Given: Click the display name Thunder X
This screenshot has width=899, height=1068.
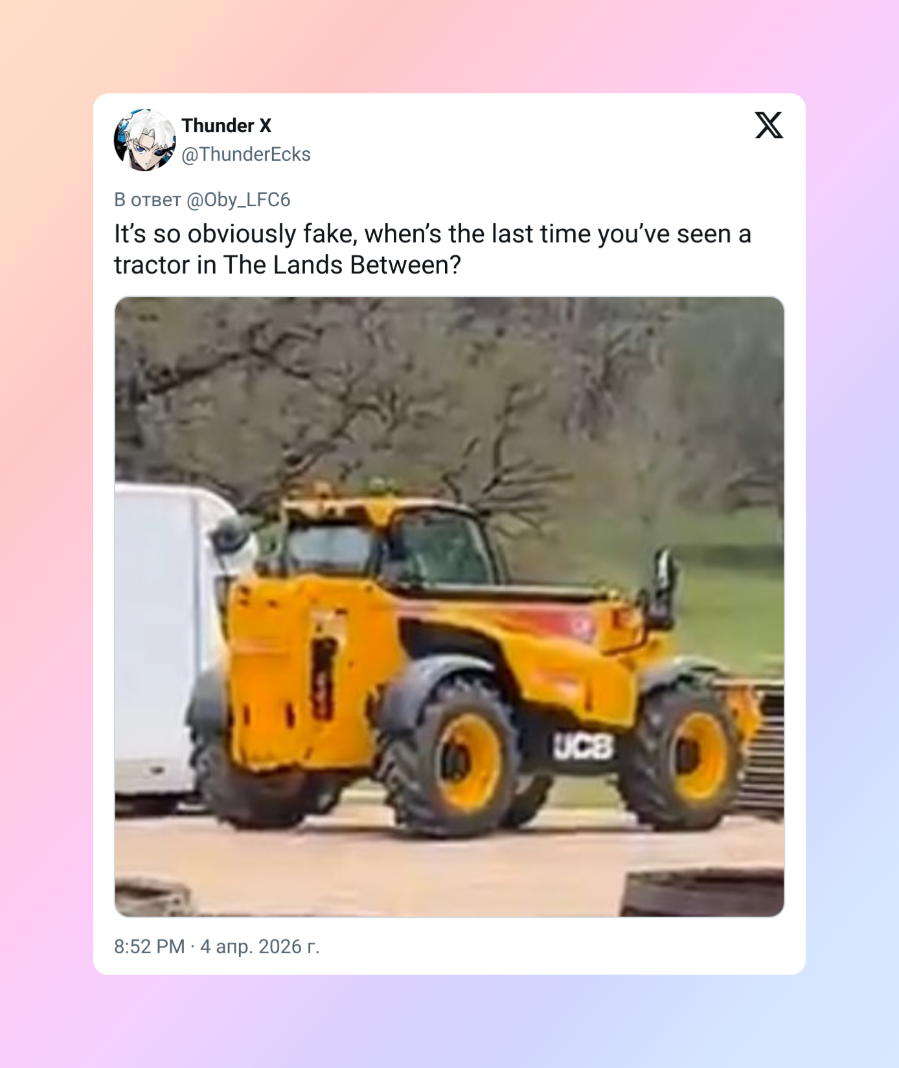Looking at the screenshot, I should pos(226,126).
